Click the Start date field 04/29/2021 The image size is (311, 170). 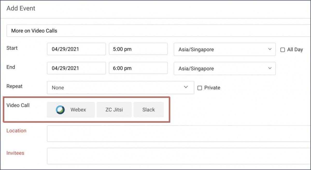tap(76, 49)
